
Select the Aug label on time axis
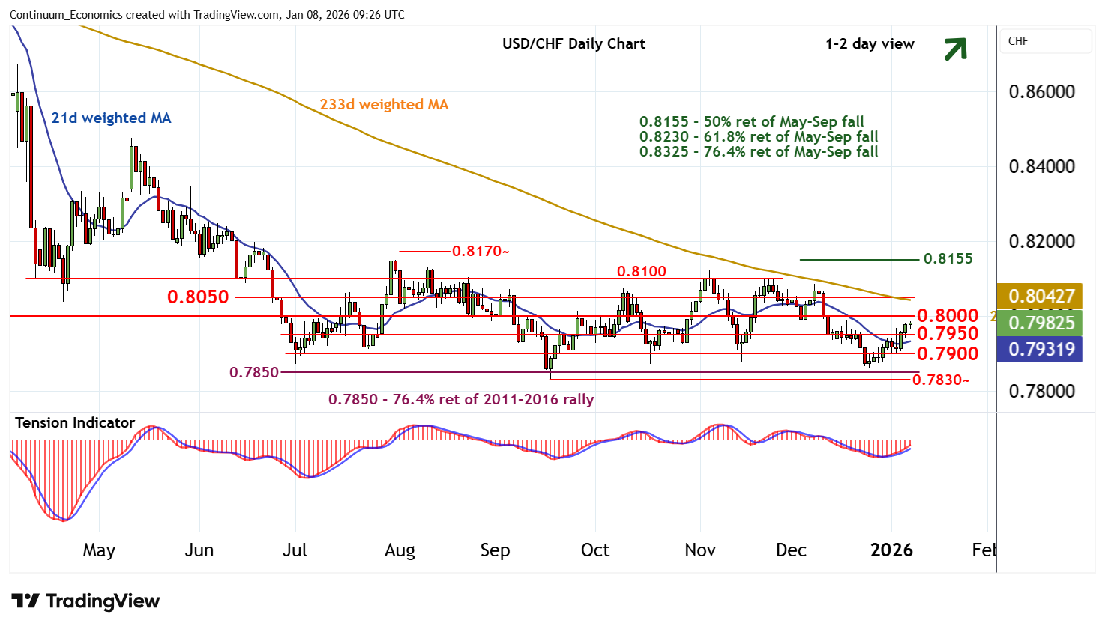pyautogui.click(x=400, y=550)
